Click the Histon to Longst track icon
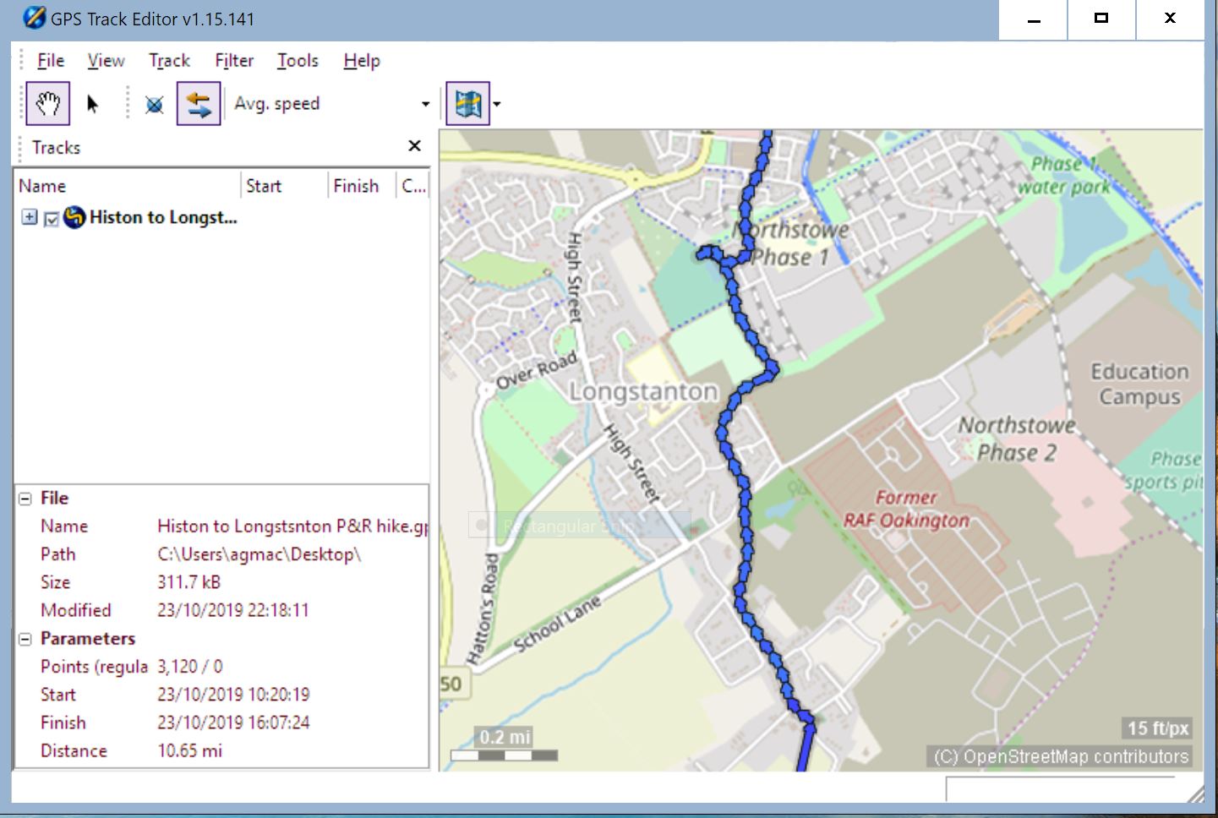This screenshot has height=818, width=1218. (74, 217)
